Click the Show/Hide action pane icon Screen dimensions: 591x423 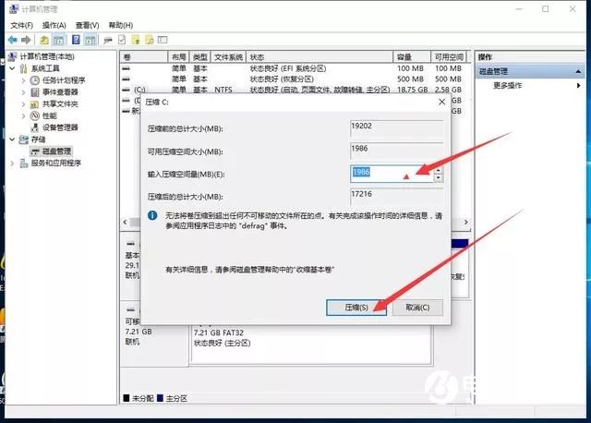pyautogui.click(x=90, y=40)
